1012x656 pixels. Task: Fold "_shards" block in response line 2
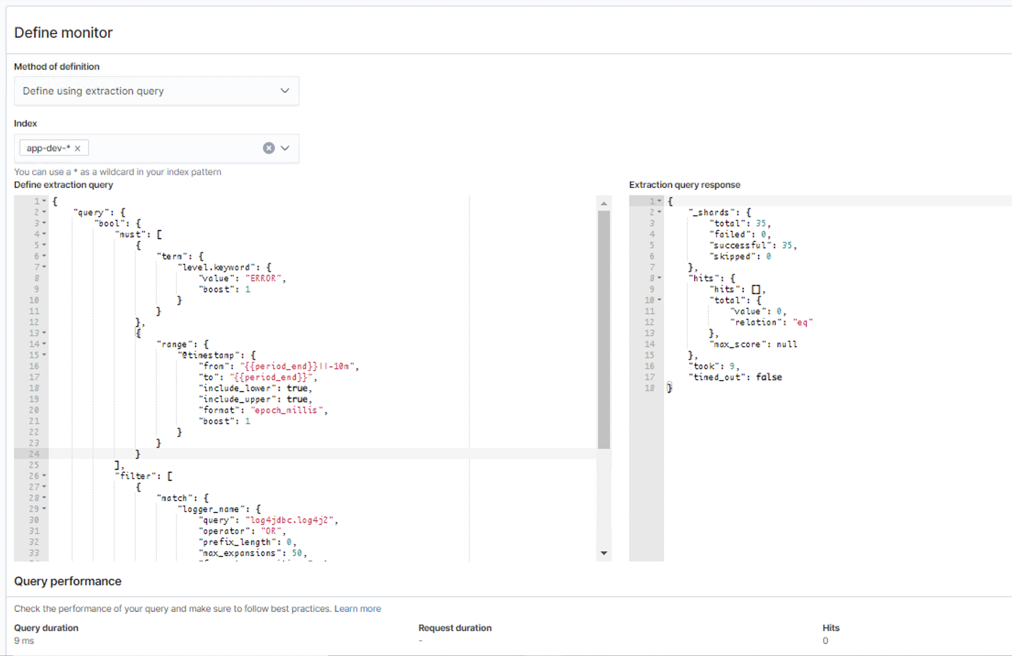click(659, 212)
